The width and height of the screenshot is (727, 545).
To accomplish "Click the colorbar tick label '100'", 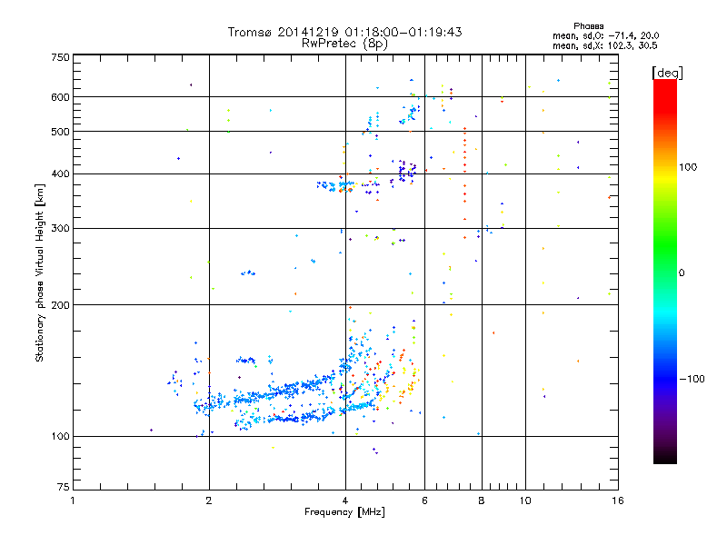I will pyautogui.click(x=688, y=167).
